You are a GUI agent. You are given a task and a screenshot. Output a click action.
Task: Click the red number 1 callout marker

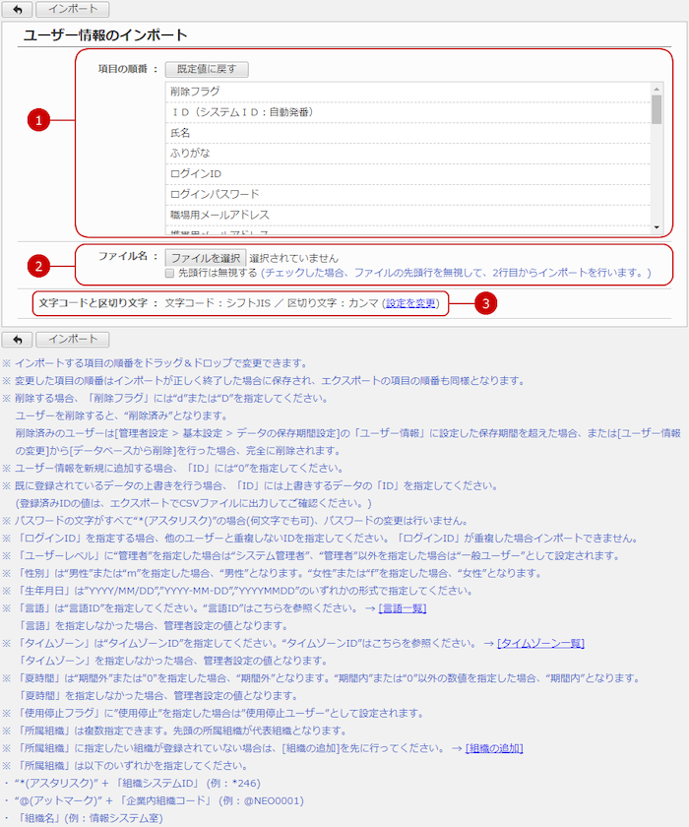click(x=37, y=121)
